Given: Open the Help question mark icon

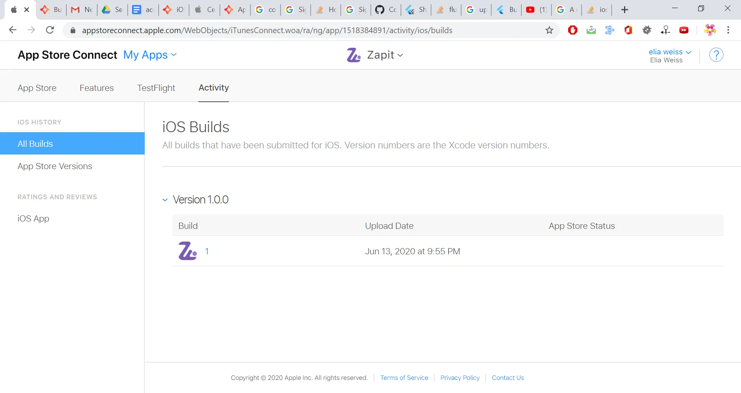Looking at the screenshot, I should click(716, 55).
